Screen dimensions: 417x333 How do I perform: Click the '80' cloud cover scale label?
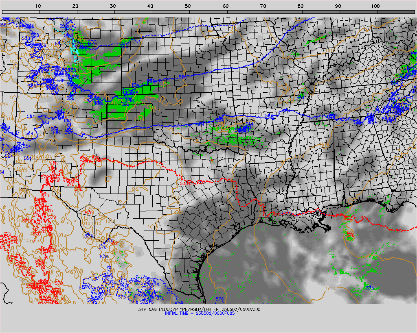[x=301, y=6]
